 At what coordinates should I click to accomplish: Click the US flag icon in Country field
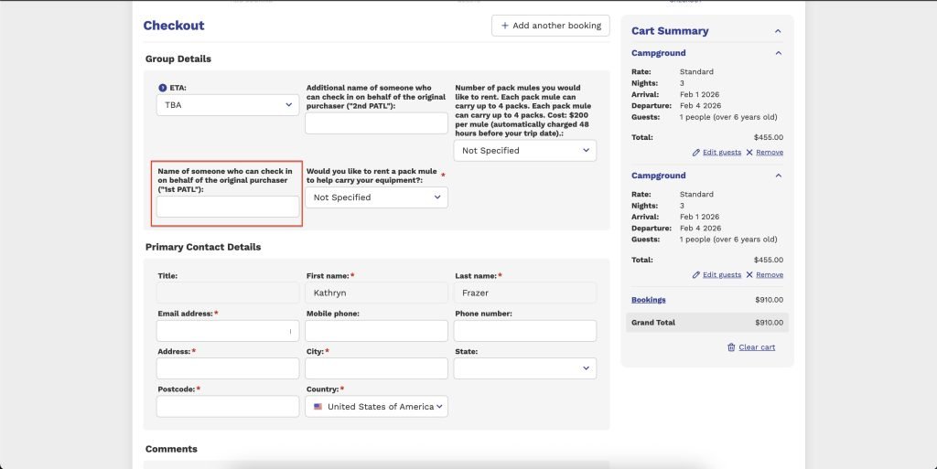point(318,406)
